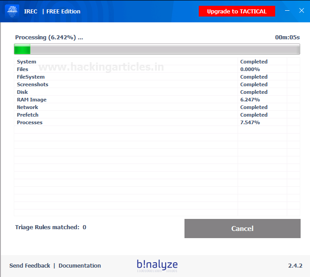
Task: Close the IREC window
Action: click(302, 10)
